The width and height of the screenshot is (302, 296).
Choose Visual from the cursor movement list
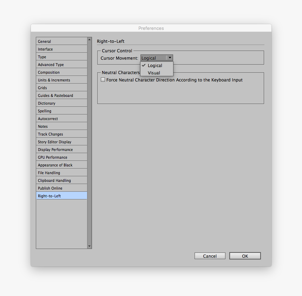(154, 73)
